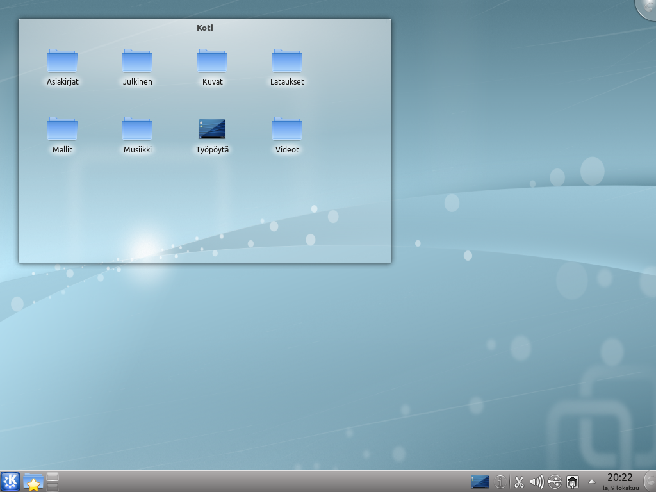Image resolution: width=656 pixels, height=492 pixels.
Task: Open the panel toolbox at the panel edge
Action: click(650, 481)
